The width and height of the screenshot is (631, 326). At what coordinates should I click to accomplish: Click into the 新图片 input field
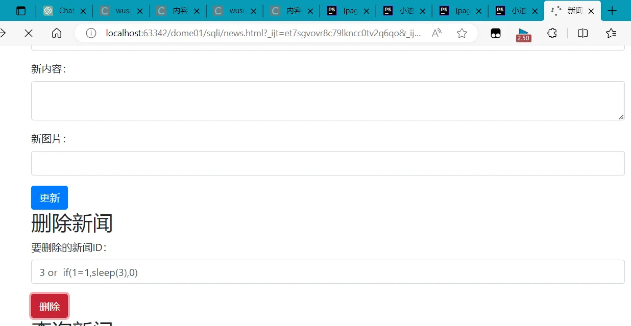click(x=327, y=163)
